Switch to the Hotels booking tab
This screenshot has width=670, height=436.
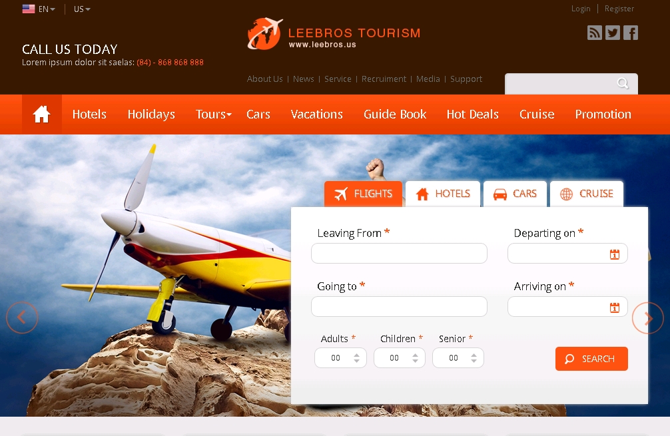pos(443,194)
